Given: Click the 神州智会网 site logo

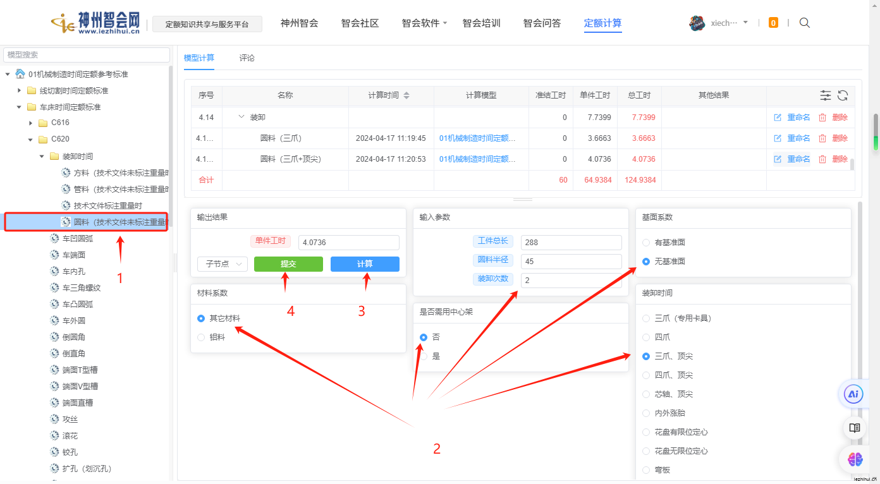Looking at the screenshot, I should click(95, 23).
